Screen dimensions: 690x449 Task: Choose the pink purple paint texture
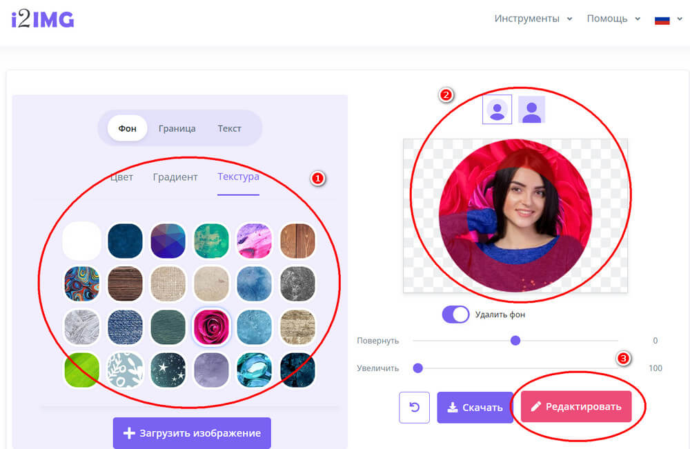[x=255, y=241]
